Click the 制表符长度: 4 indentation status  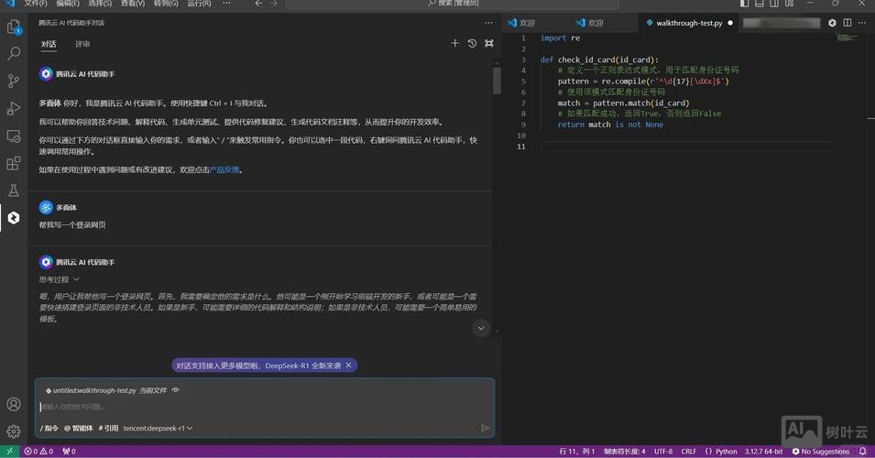(x=625, y=452)
